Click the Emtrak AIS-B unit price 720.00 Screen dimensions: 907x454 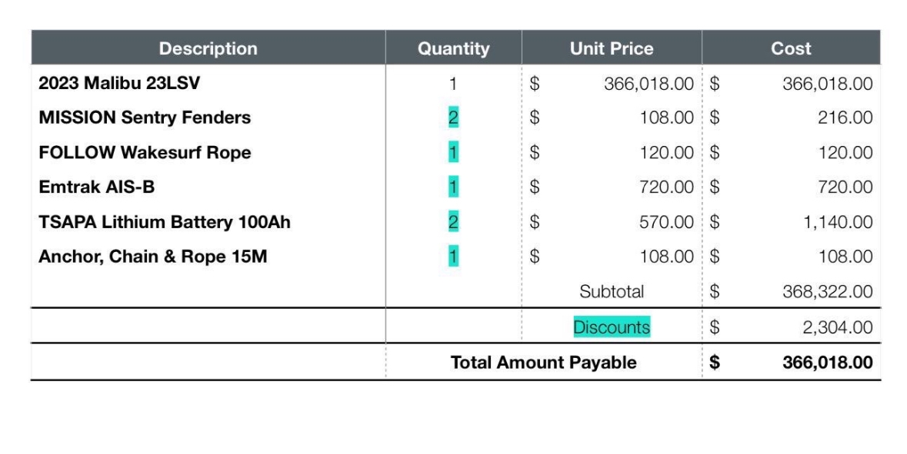click(x=666, y=187)
